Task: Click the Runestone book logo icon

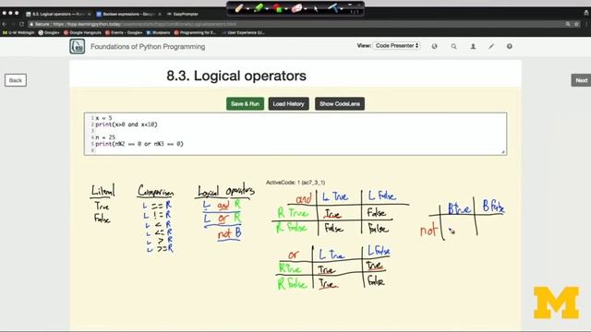Action: coord(78,47)
